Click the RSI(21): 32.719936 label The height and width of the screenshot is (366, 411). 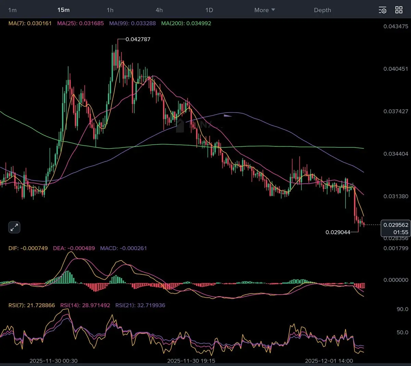click(x=140, y=305)
